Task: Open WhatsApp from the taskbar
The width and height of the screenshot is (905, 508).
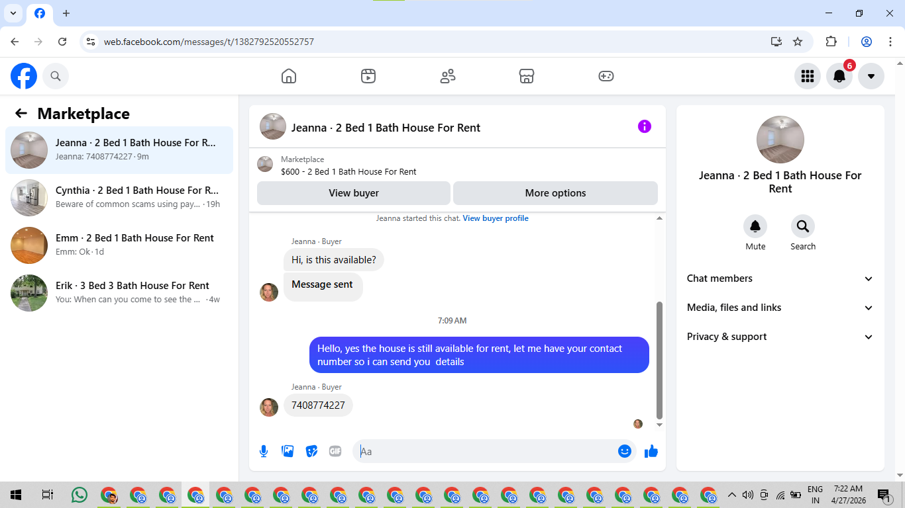Action: click(x=80, y=495)
